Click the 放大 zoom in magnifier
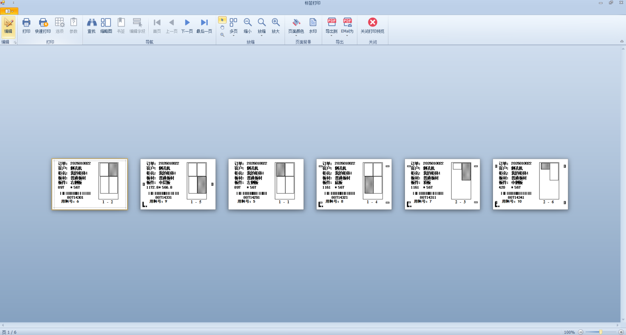 [x=275, y=26]
